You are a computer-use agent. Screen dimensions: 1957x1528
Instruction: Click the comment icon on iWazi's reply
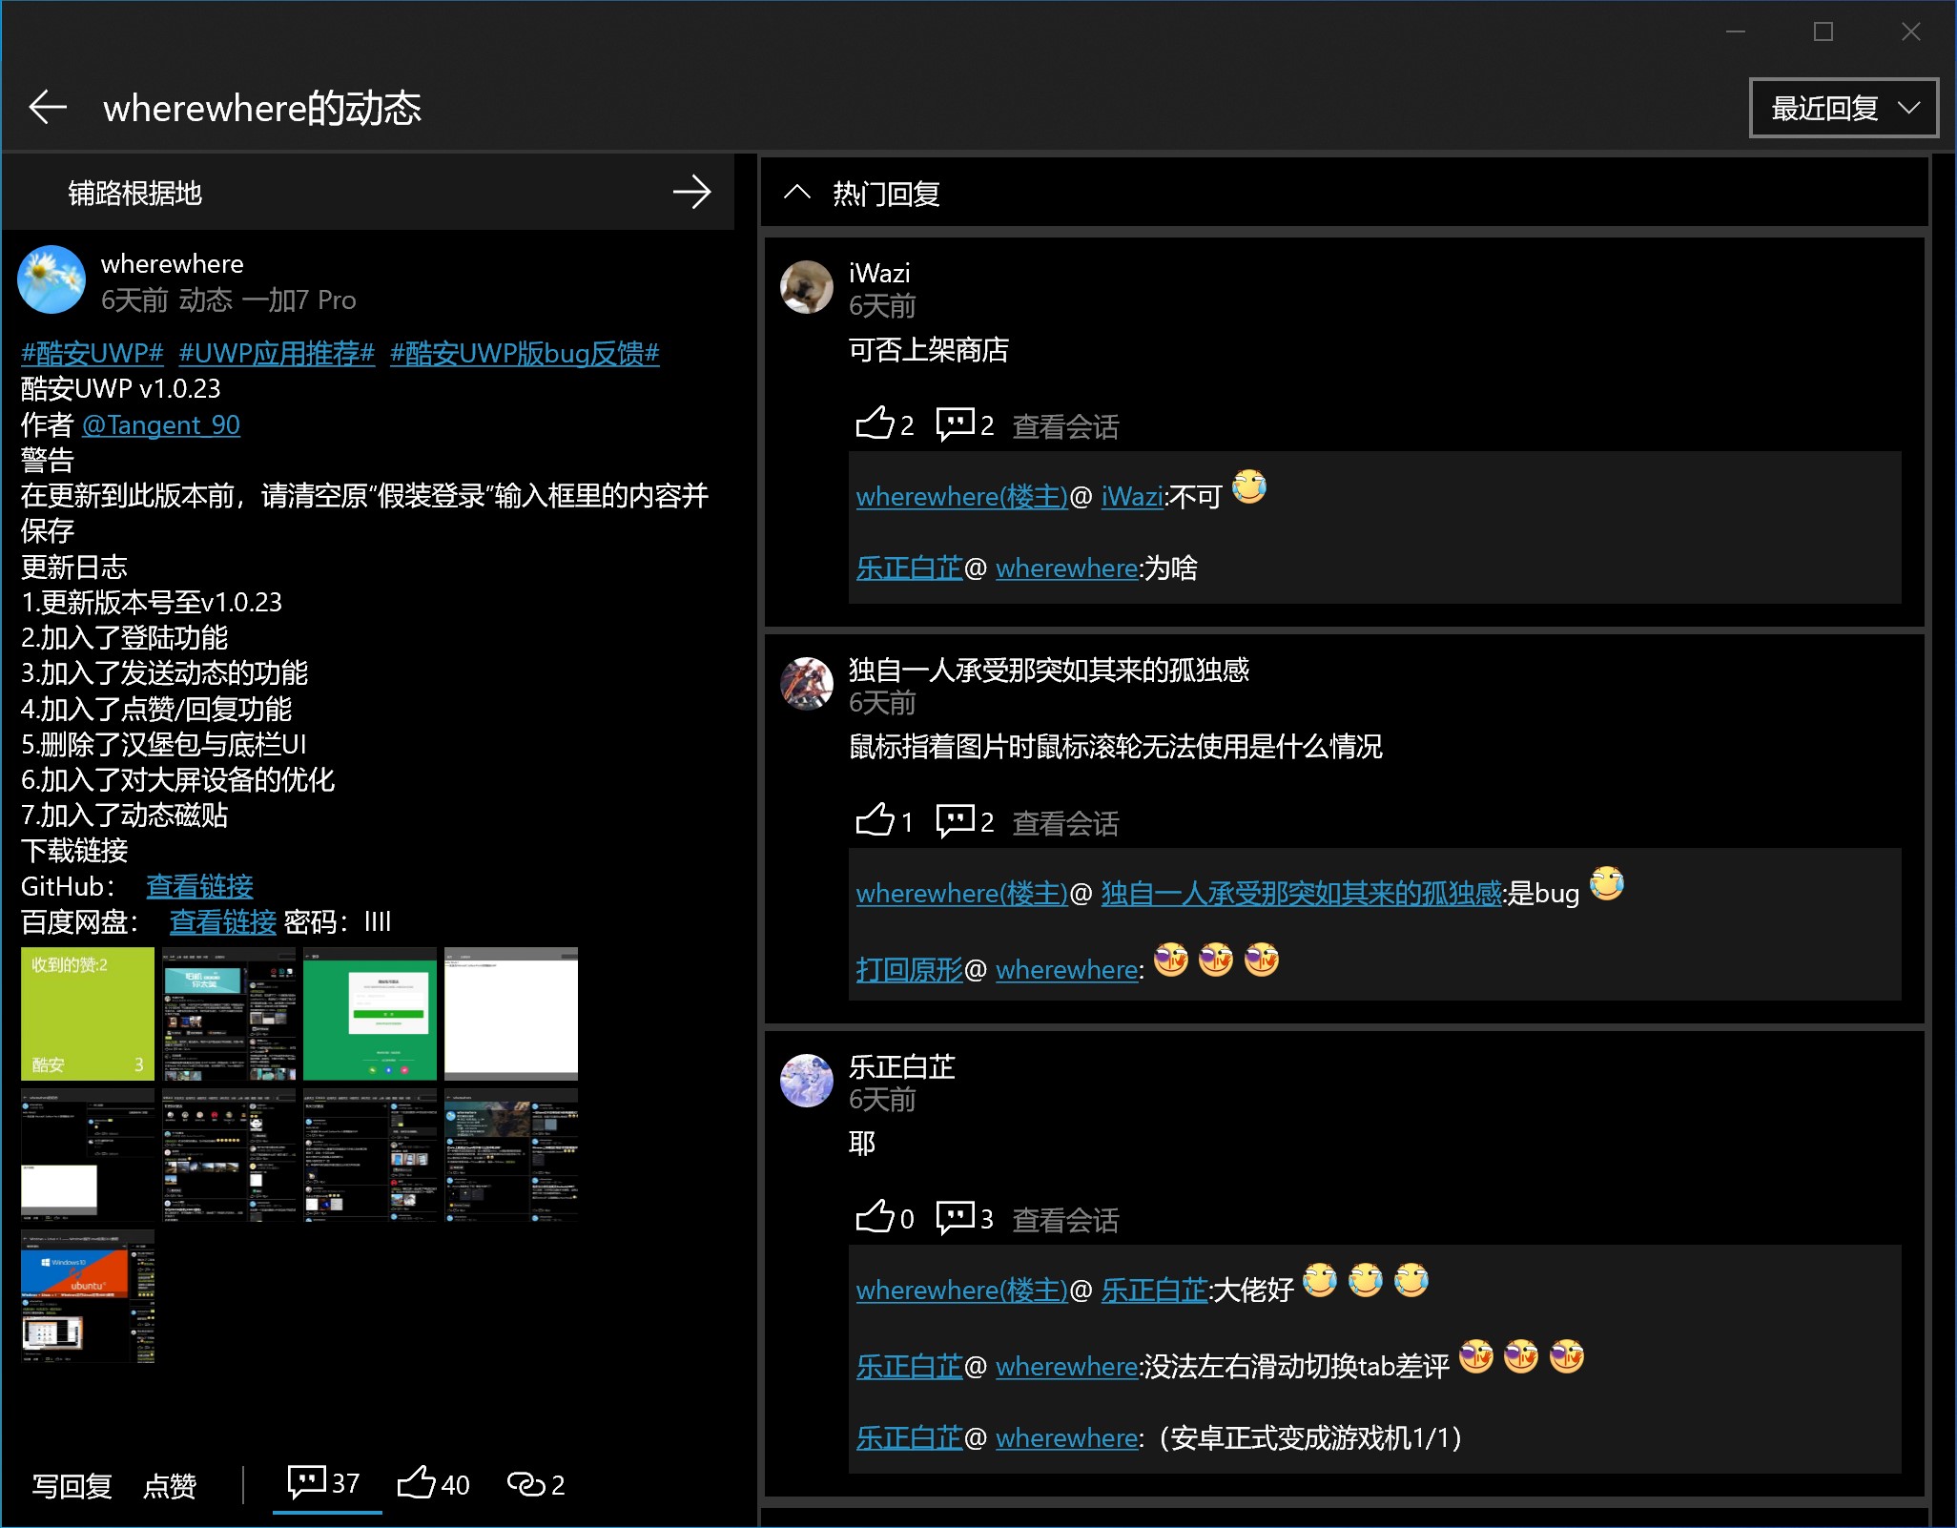tap(955, 423)
